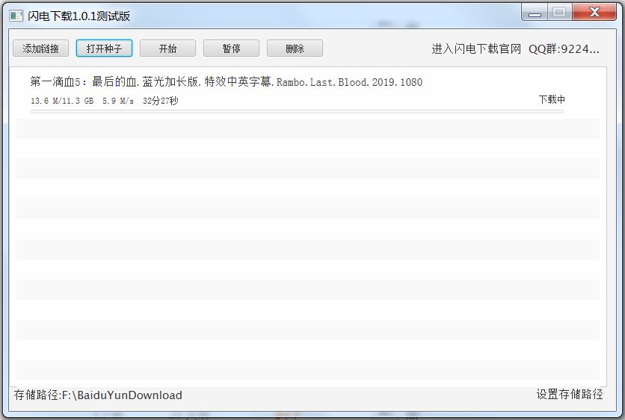
Task: Minimize the 闪电下载 window
Action: 535,13
